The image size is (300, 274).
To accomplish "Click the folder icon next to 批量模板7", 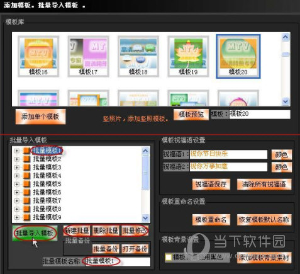I will point(26,200).
